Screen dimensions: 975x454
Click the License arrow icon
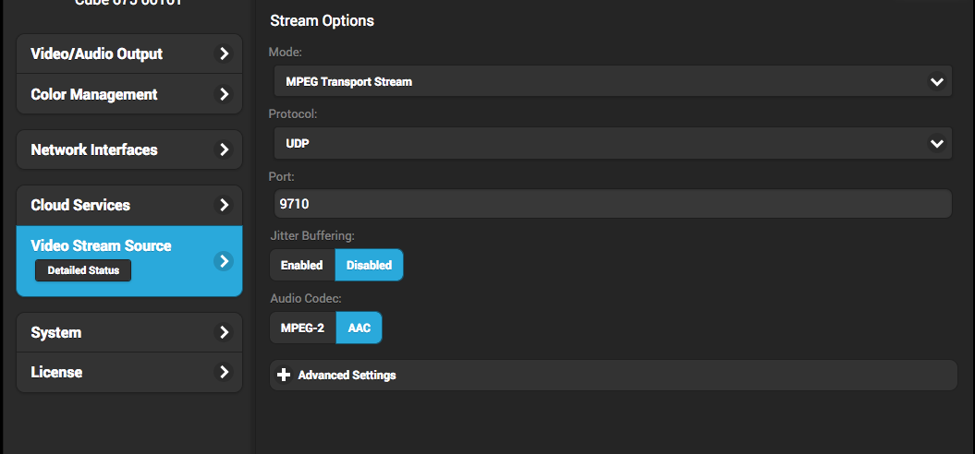coord(224,373)
